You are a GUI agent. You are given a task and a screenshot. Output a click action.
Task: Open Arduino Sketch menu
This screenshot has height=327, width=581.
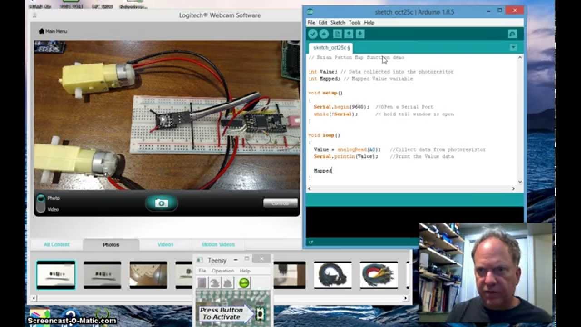pyautogui.click(x=338, y=22)
